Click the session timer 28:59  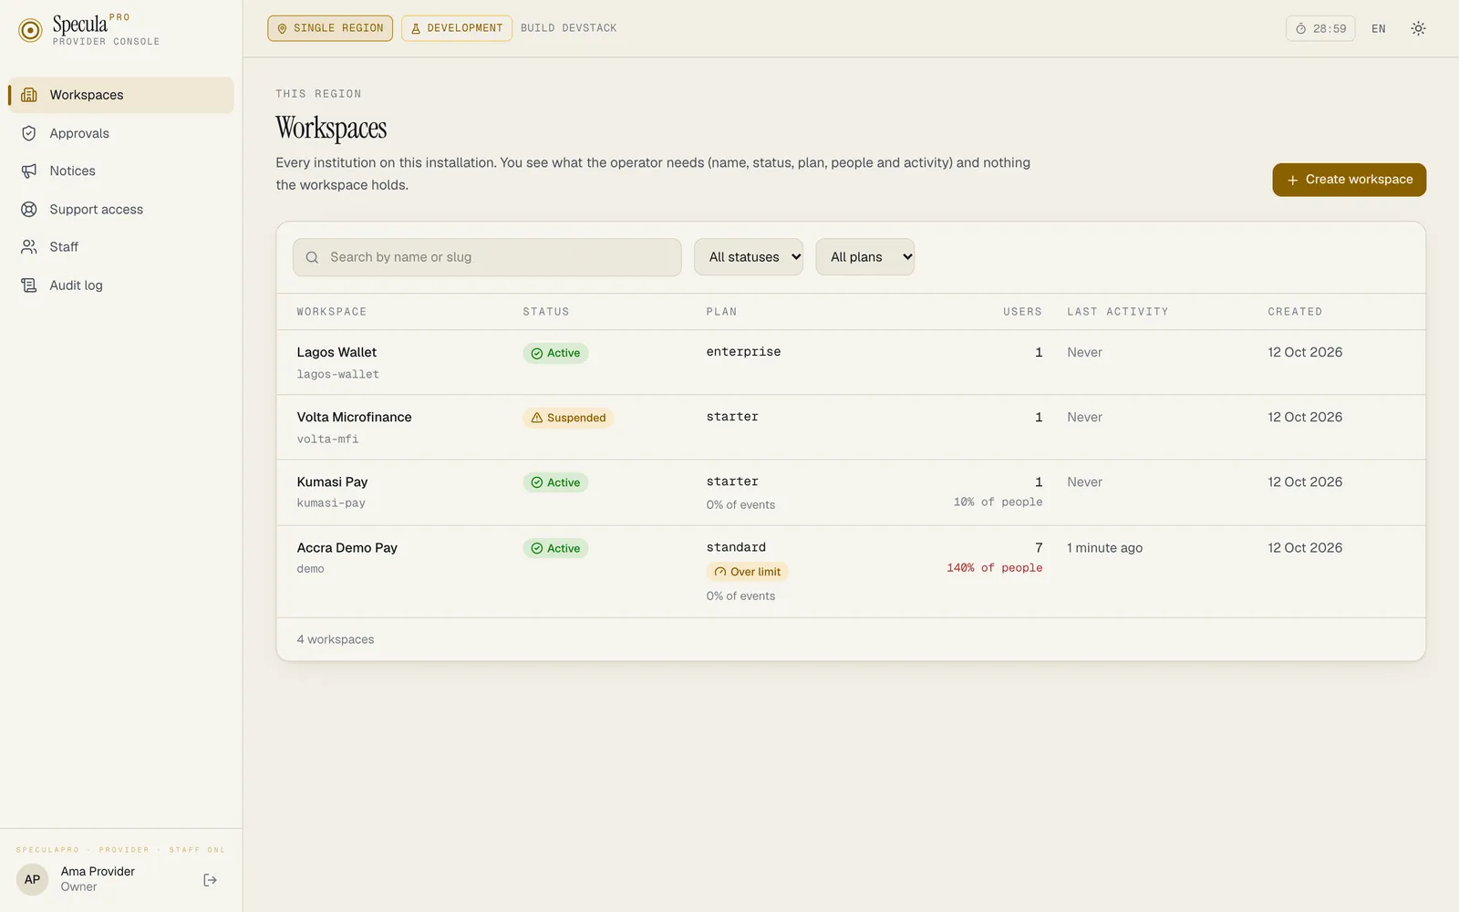pyautogui.click(x=1320, y=28)
